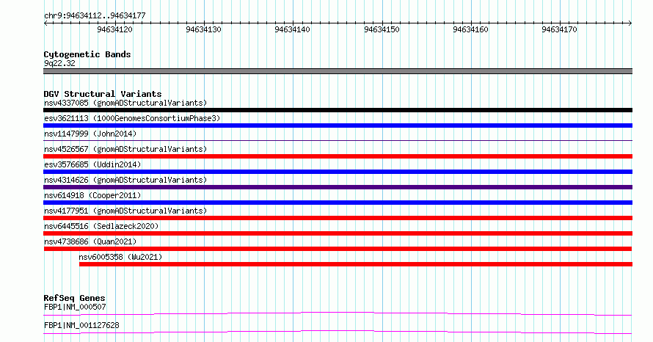The image size is (653, 342).
Task: Open variant nsv614918 (Cooper2011) label
Action: [92, 195]
